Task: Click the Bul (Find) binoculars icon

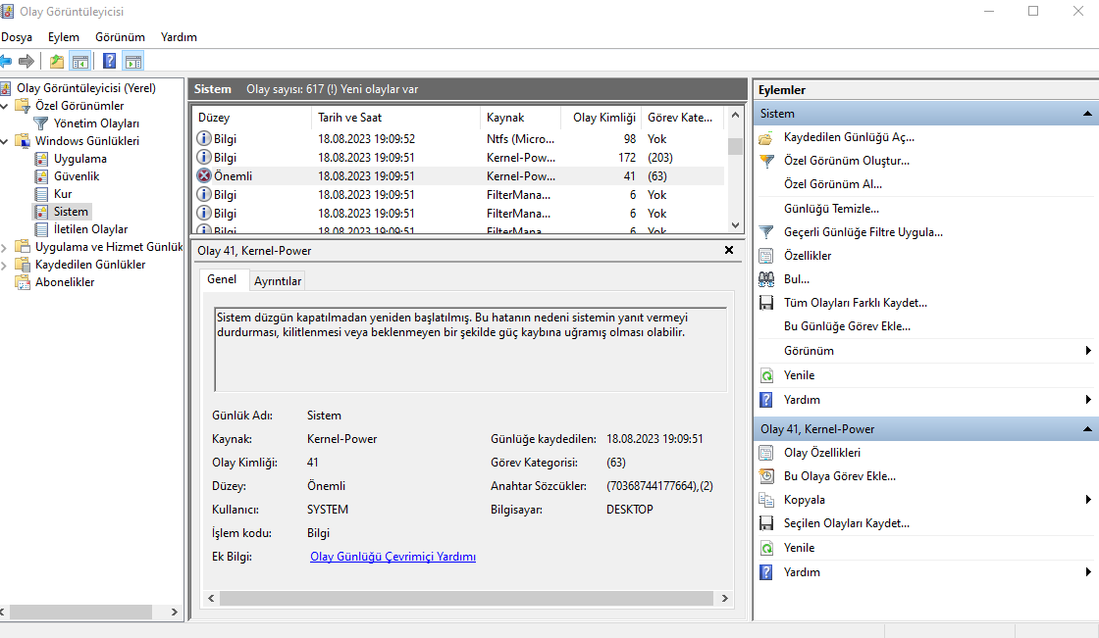Action: (767, 279)
